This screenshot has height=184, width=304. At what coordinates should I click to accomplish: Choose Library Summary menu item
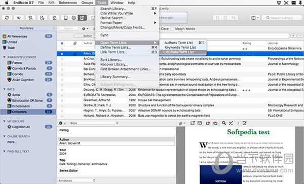127,77
